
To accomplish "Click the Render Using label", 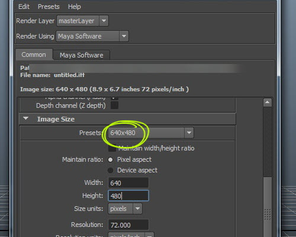I will [x=35, y=36].
